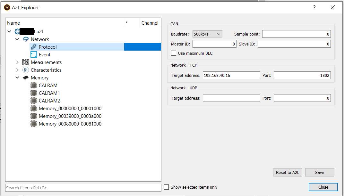Expand the Characteristics tree node

tap(17, 70)
